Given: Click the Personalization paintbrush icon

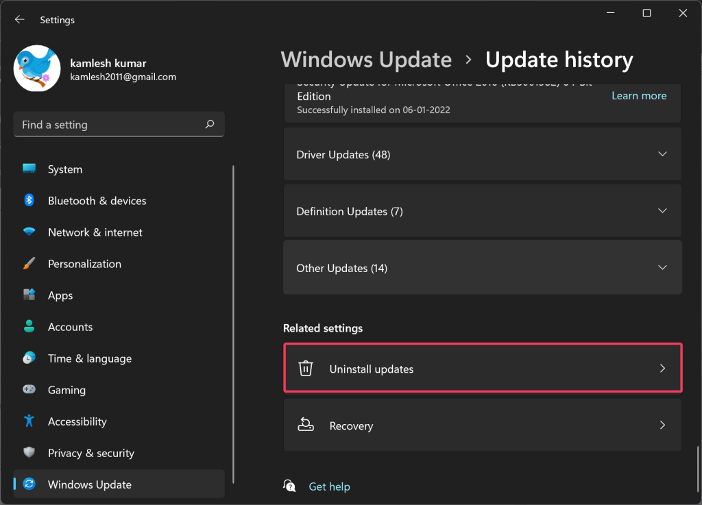Looking at the screenshot, I should point(29,263).
